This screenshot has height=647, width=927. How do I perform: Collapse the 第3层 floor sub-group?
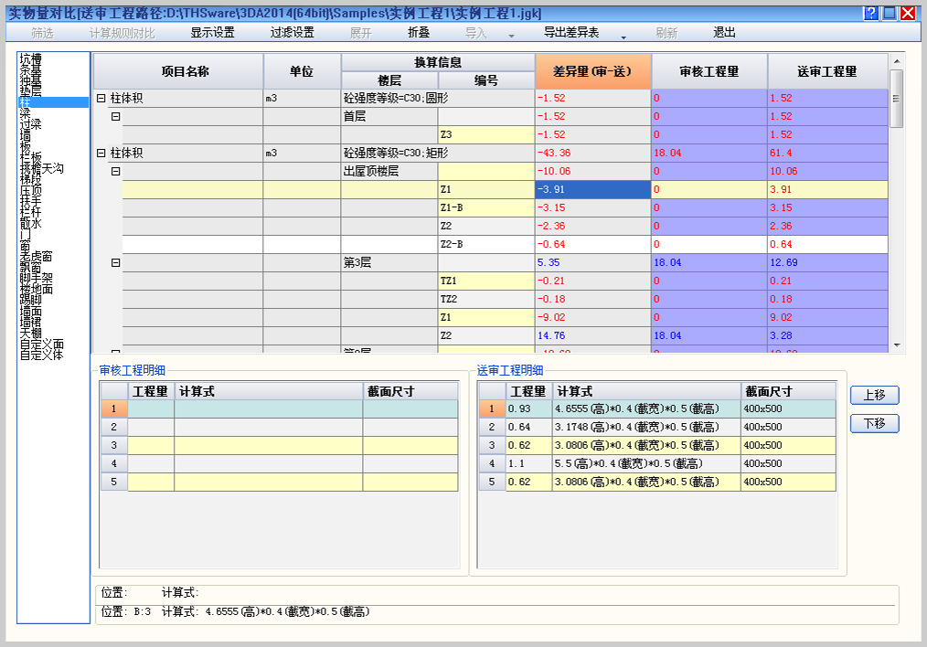116,263
